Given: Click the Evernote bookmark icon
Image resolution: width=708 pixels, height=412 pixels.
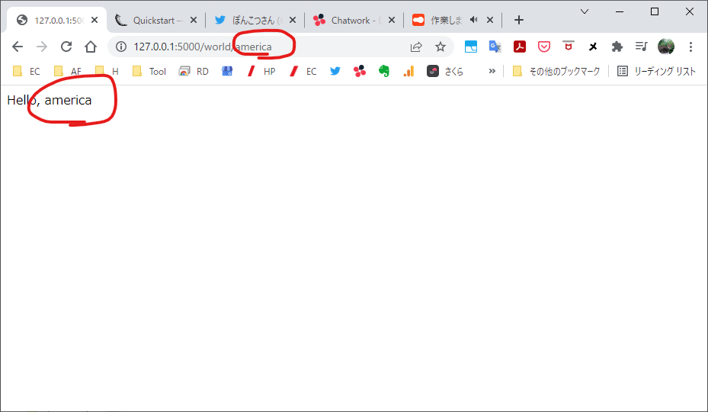Looking at the screenshot, I should (x=384, y=71).
